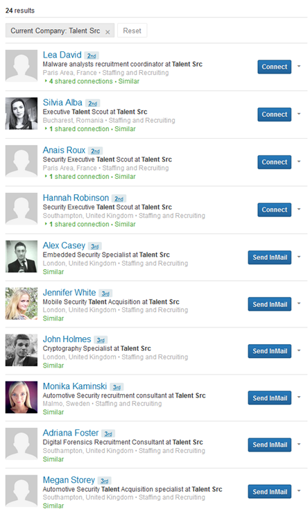308x514 pixels.
Task: Click Megan Storey's placeholder avatar
Action: (22, 491)
